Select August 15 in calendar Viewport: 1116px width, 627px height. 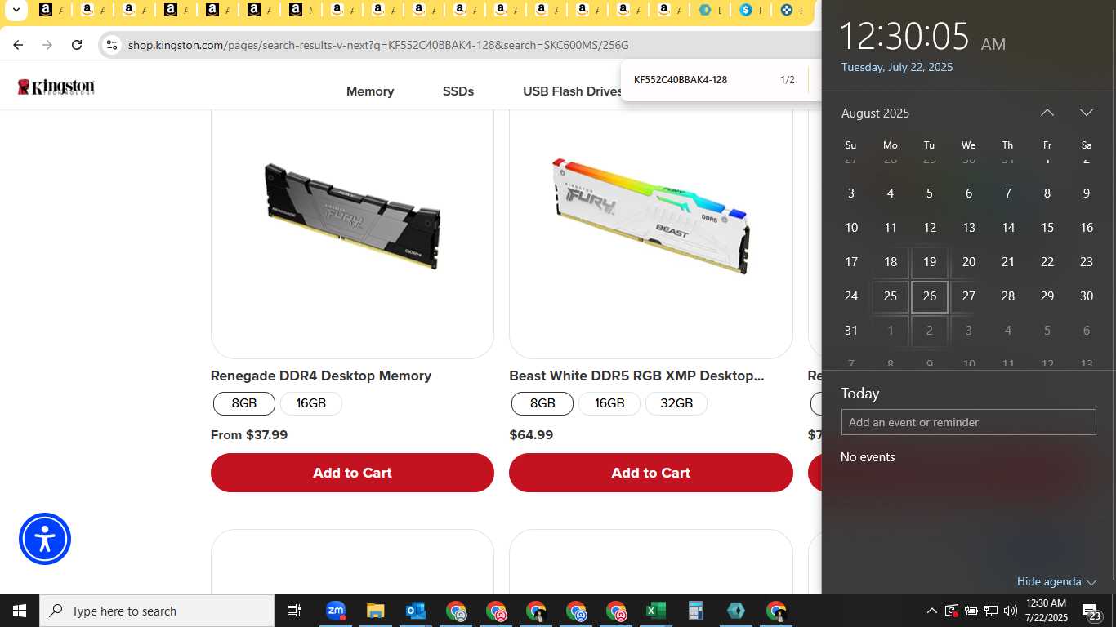coord(1047,228)
